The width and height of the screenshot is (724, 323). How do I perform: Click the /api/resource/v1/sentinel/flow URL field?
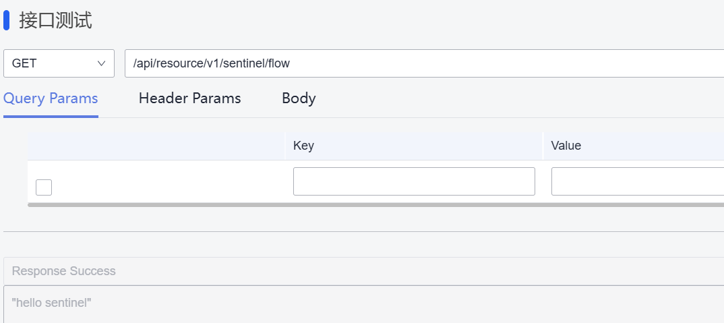423,63
